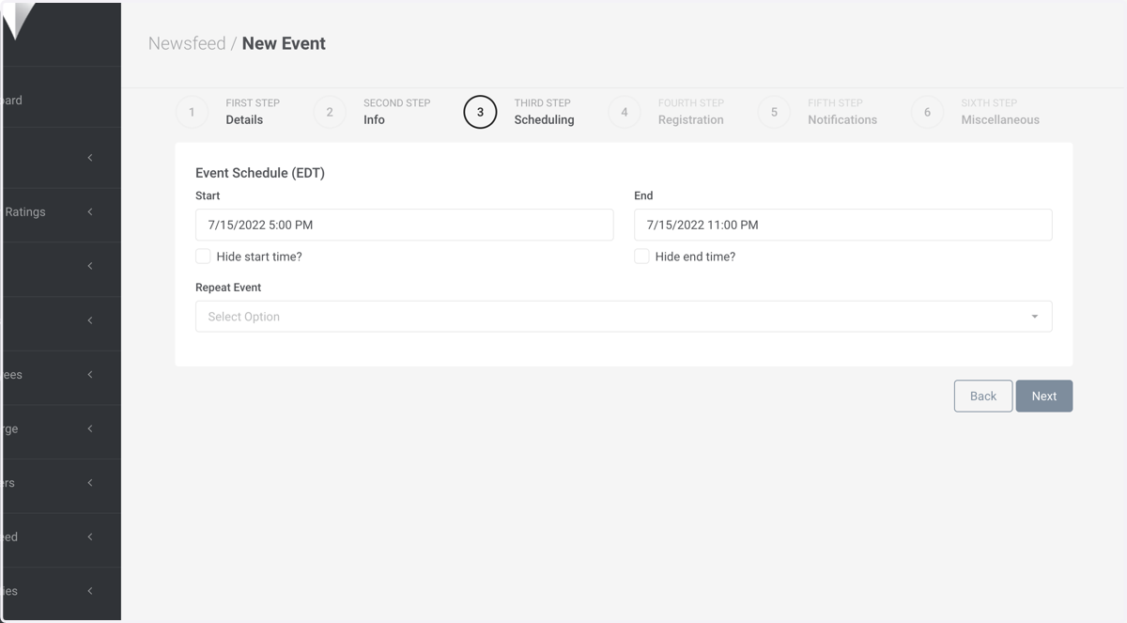Click the End date field
The width and height of the screenshot is (1127, 623).
842,225
